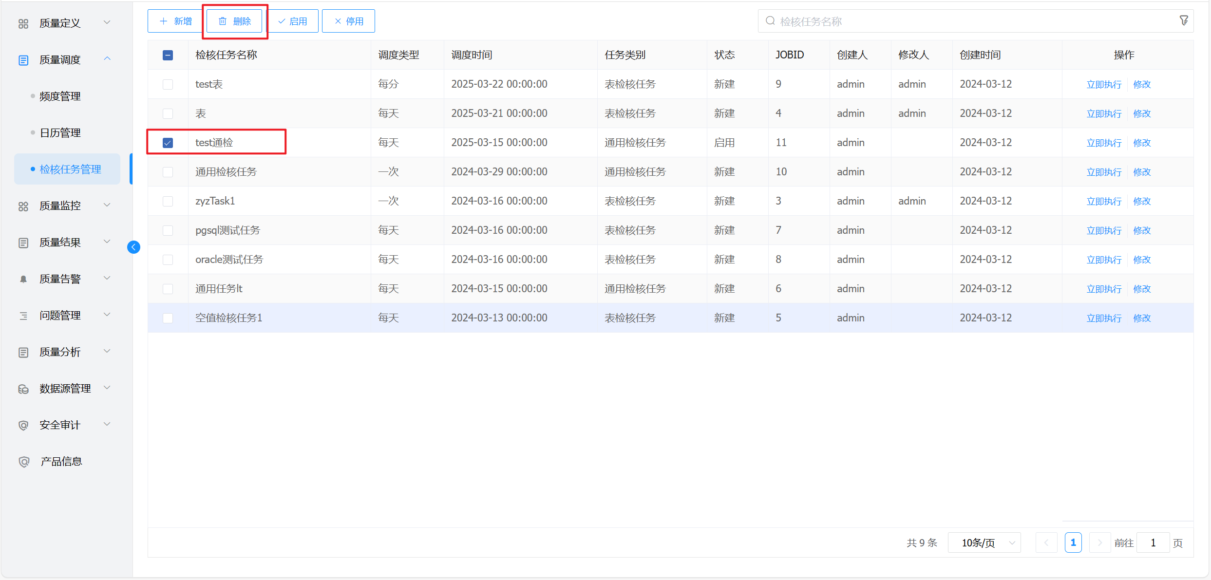Click the 质量告警 bell icon
The height and width of the screenshot is (580, 1211).
click(x=23, y=279)
